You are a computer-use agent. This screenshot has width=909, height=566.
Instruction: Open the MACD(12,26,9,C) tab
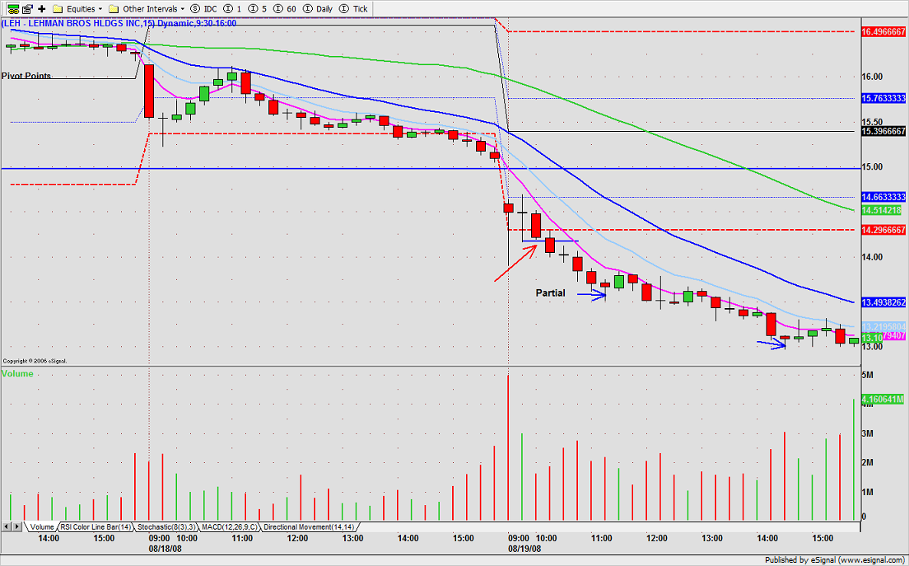[230, 527]
